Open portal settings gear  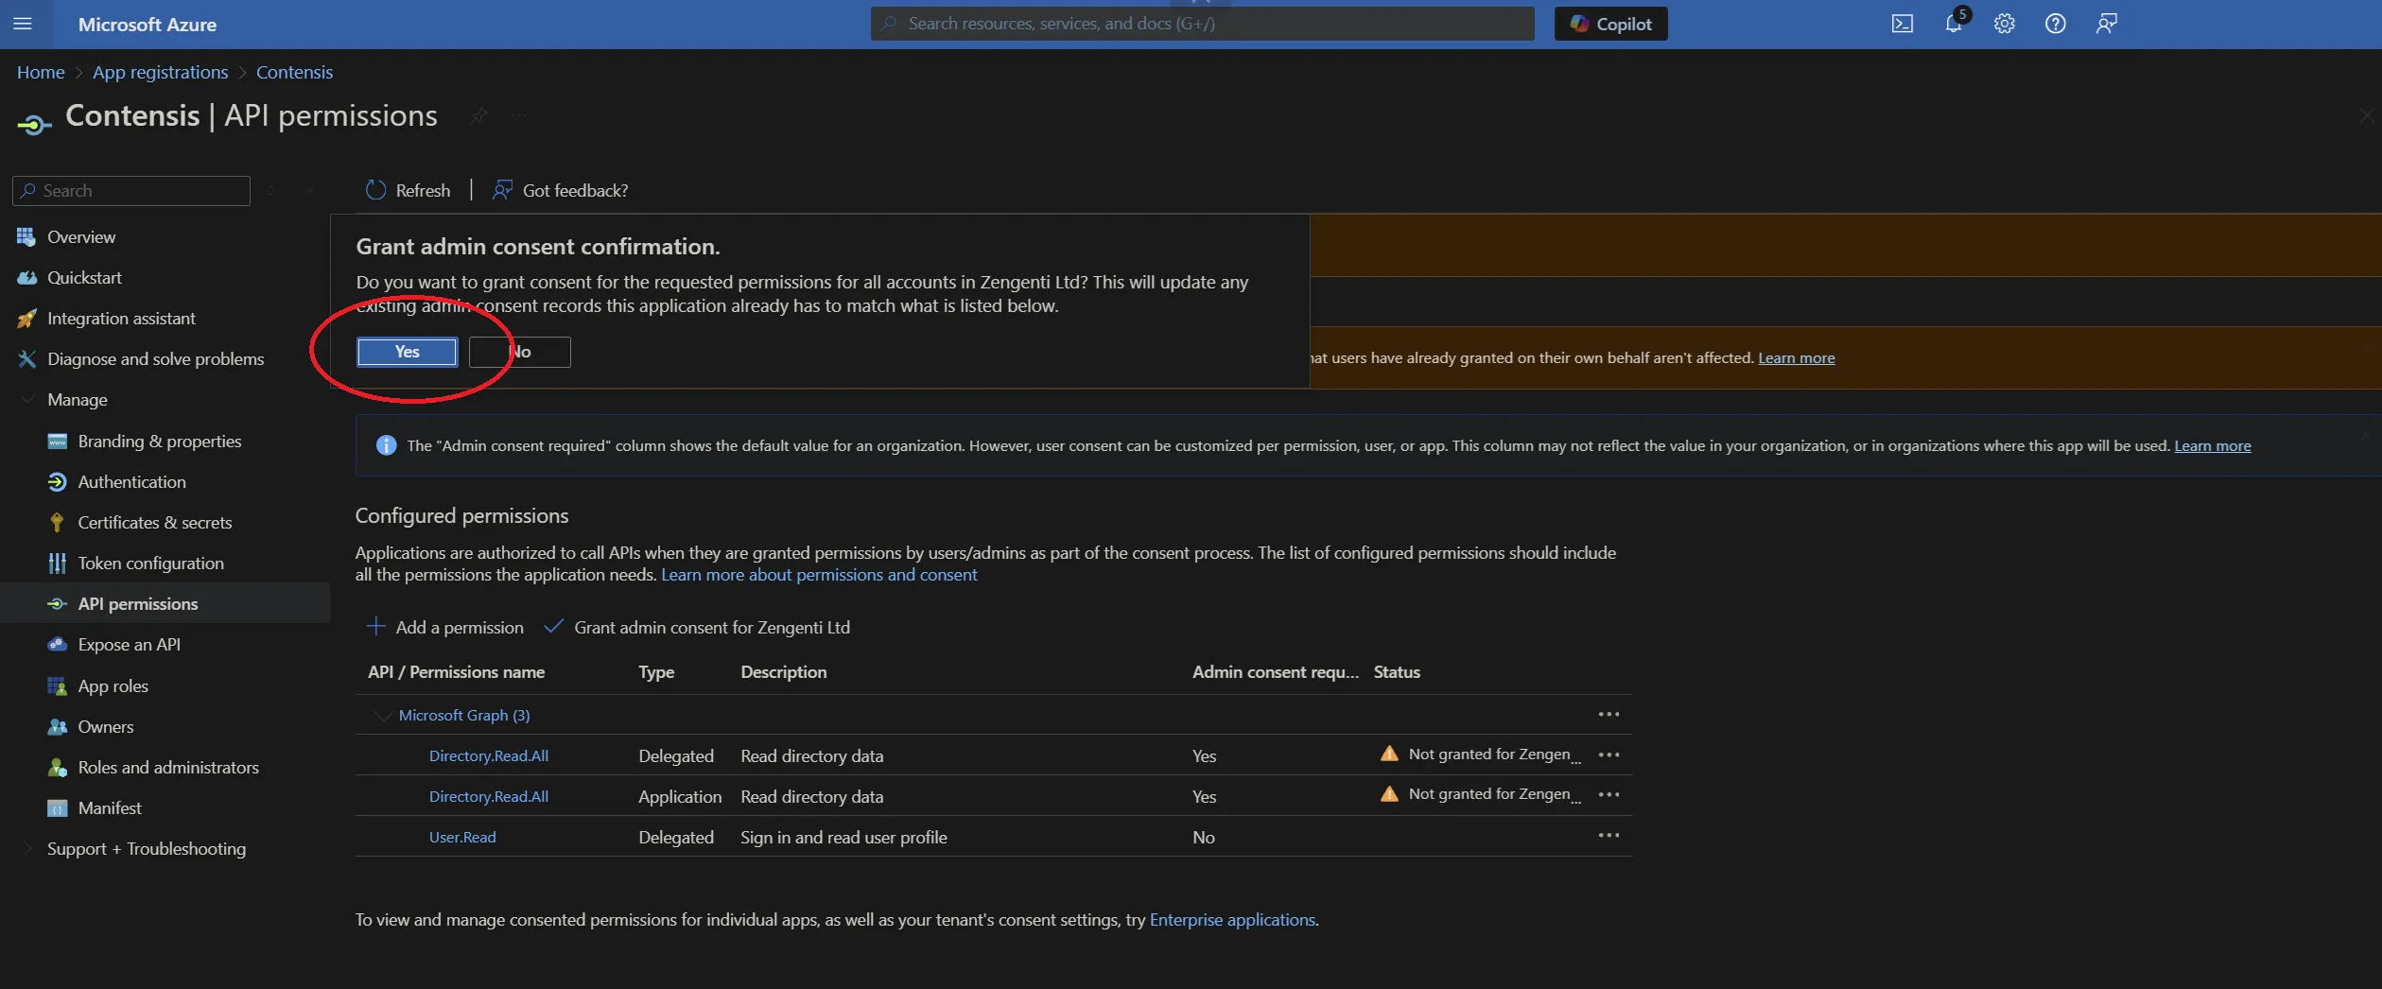(x=2005, y=24)
